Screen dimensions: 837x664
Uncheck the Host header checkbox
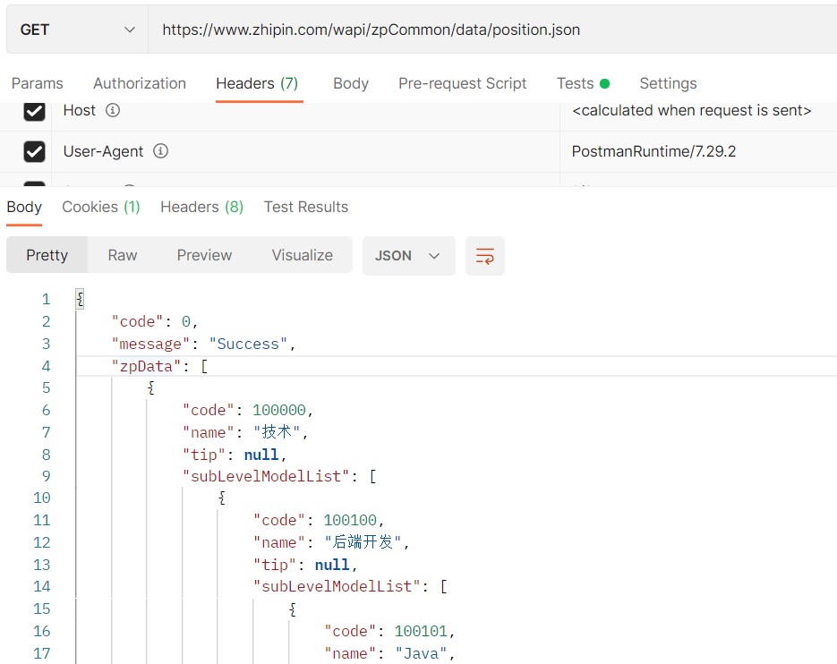point(34,111)
